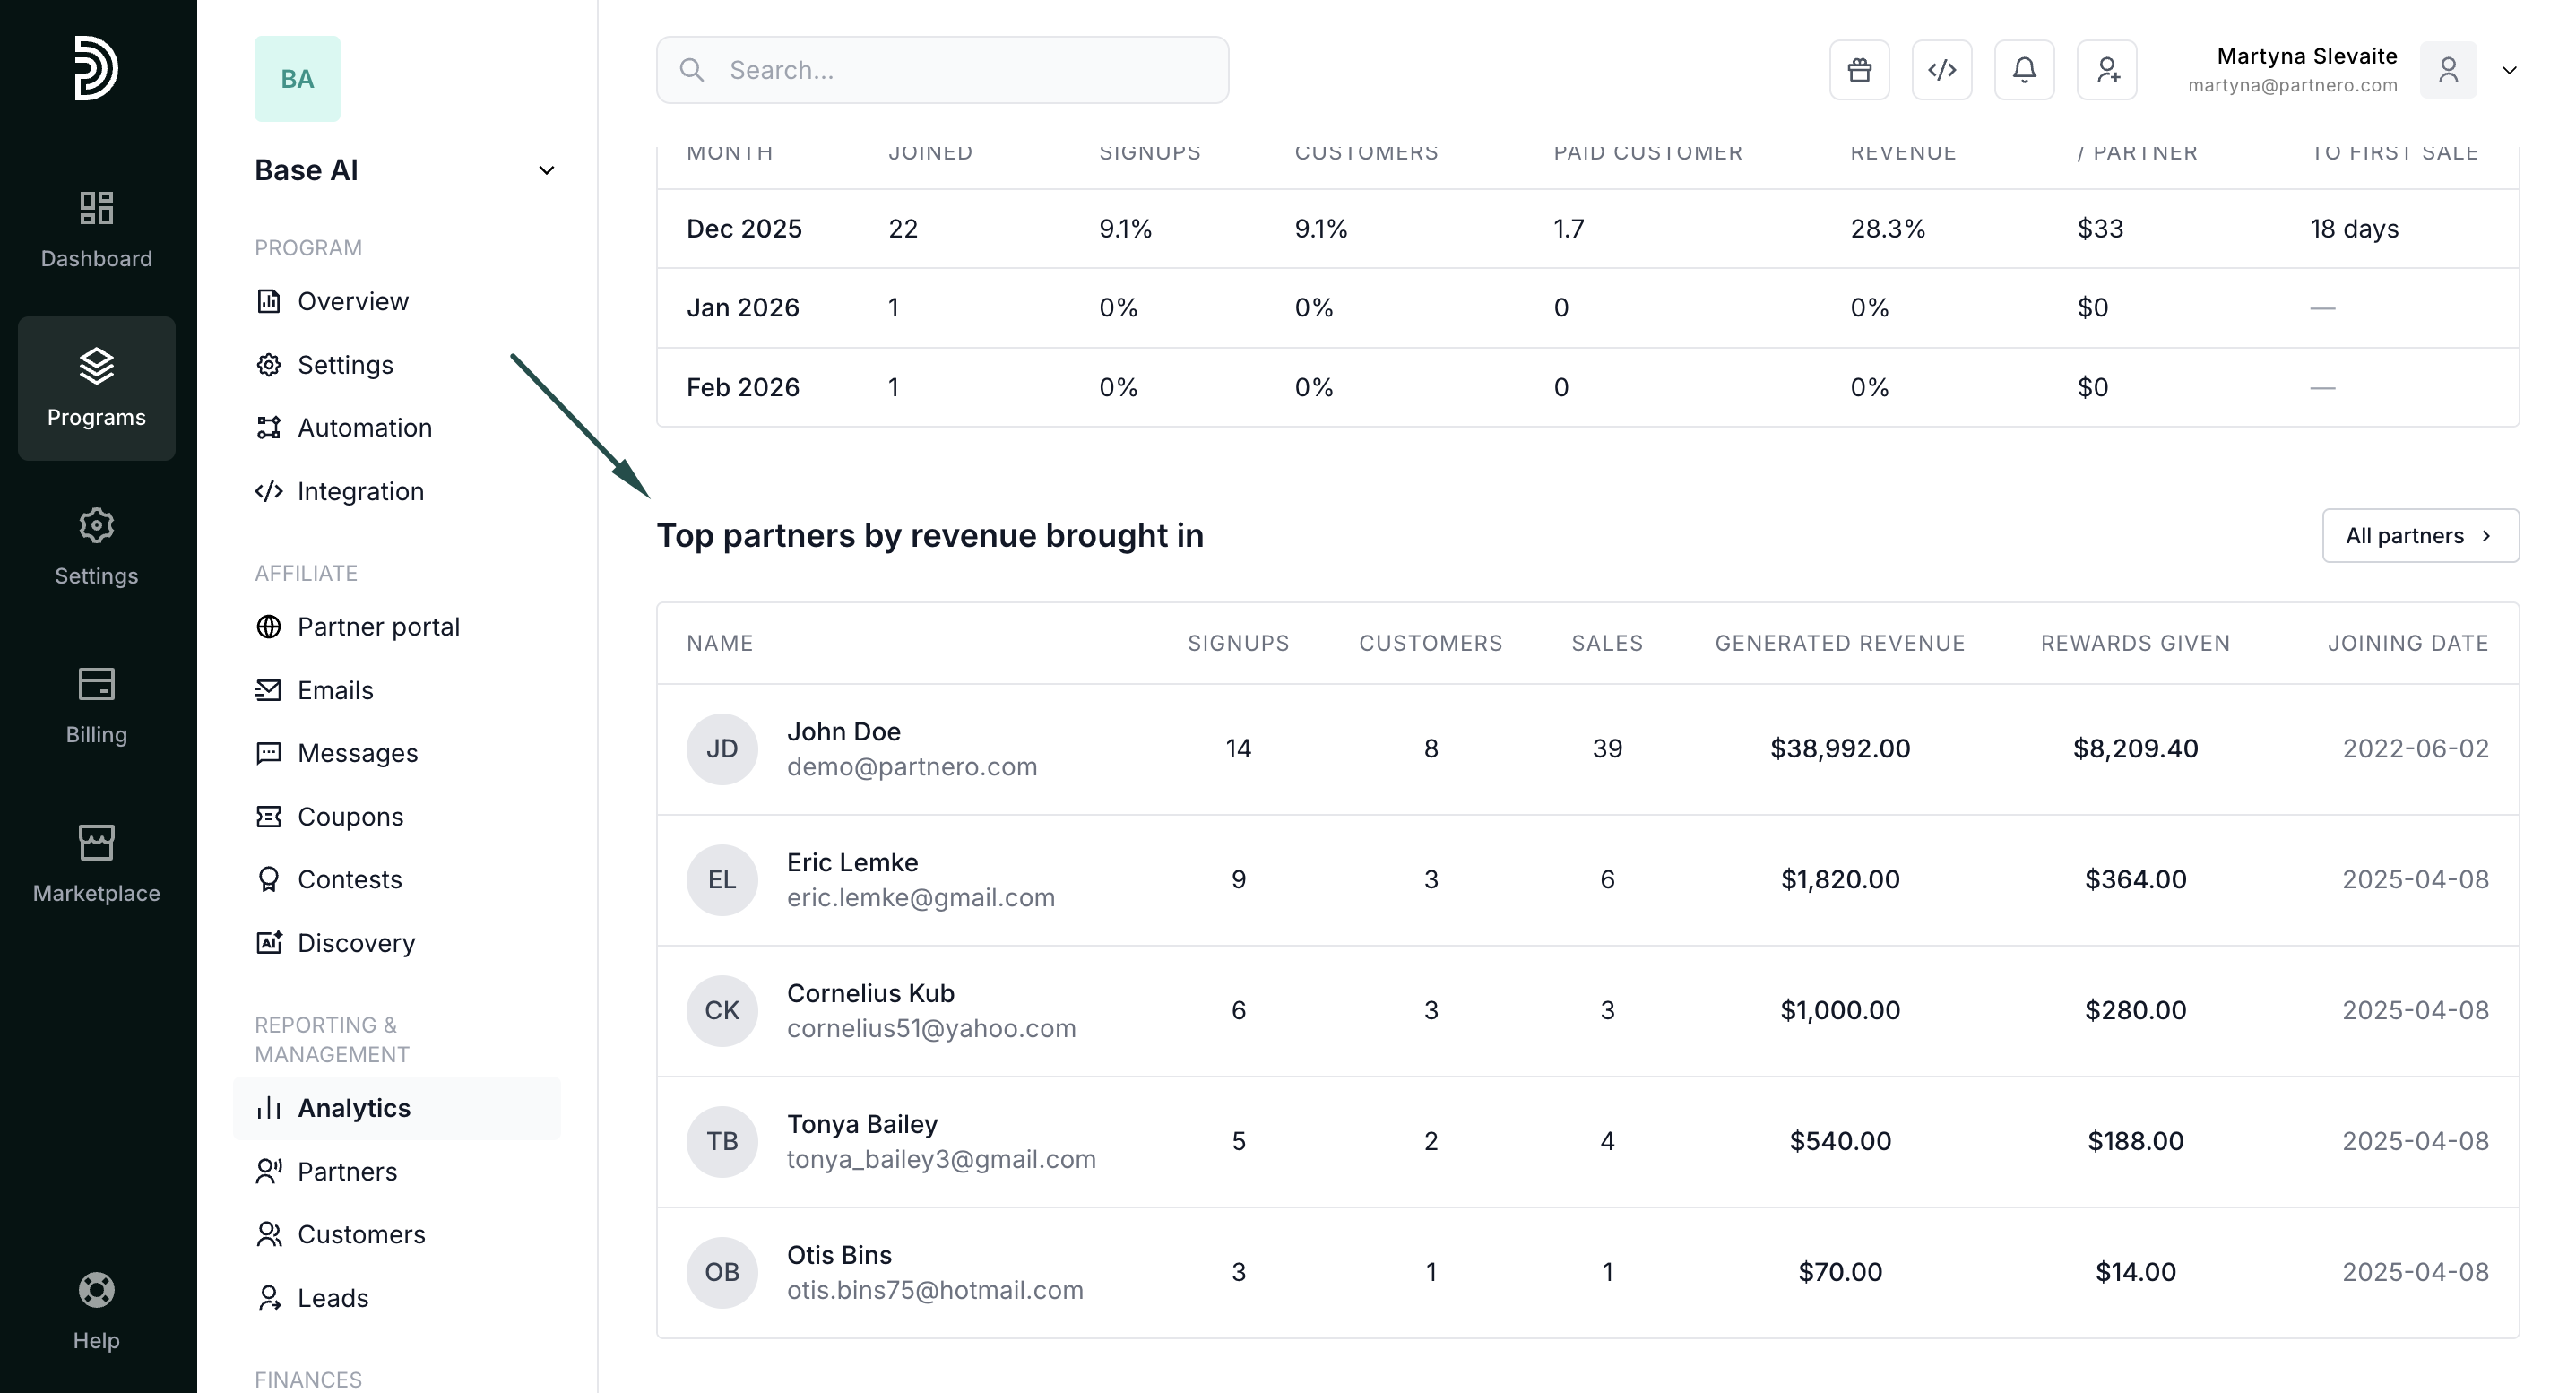Click the gift box icon in header
2576x1393 pixels.
point(1859,70)
